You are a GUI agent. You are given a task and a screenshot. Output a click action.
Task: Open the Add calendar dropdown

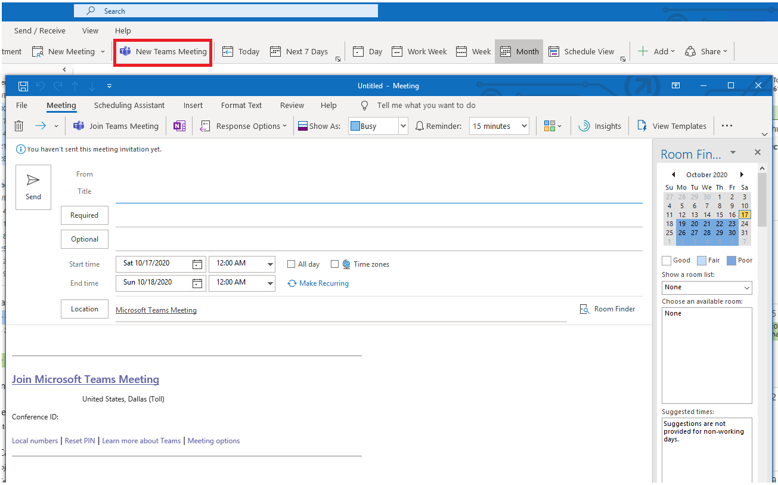pyautogui.click(x=656, y=51)
